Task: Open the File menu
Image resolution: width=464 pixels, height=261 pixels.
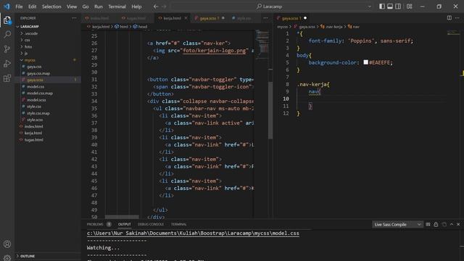Action: click(x=19, y=7)
